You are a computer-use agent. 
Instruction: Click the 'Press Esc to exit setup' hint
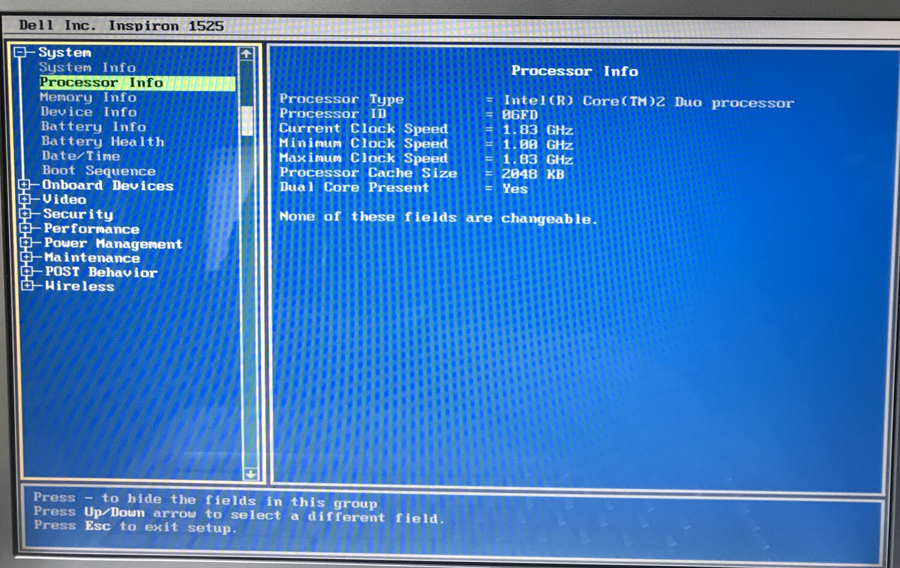click(x=135, y=526)
